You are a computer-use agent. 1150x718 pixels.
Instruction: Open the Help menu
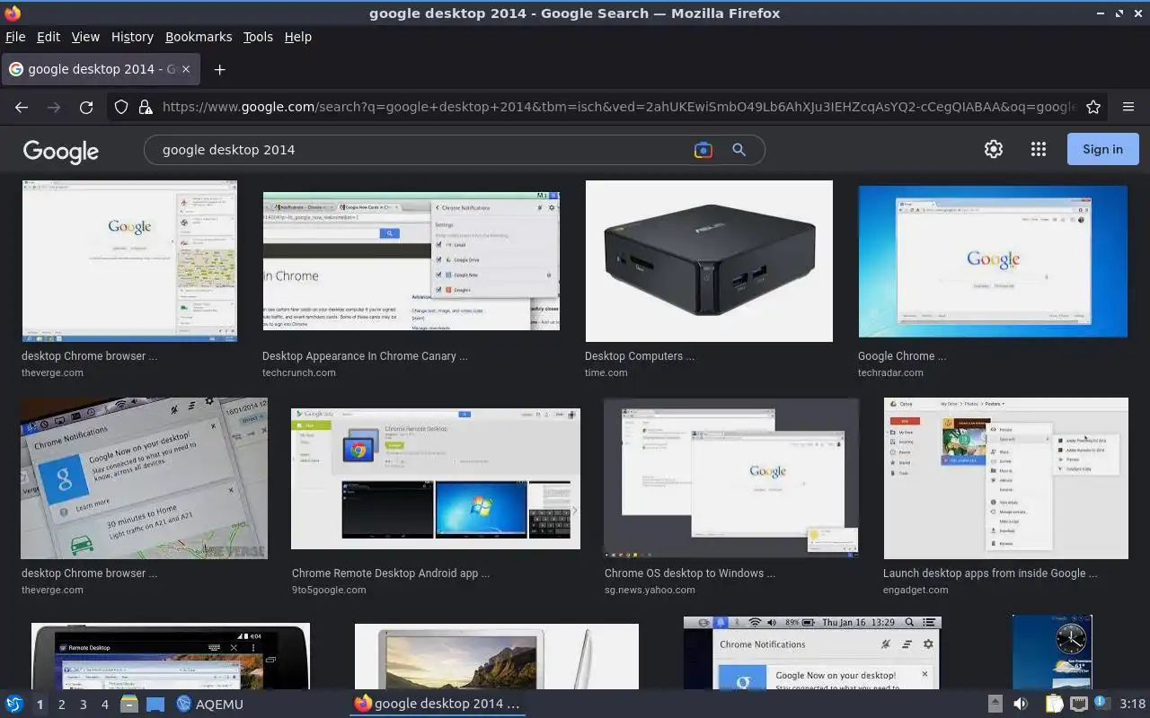point(298,37)
